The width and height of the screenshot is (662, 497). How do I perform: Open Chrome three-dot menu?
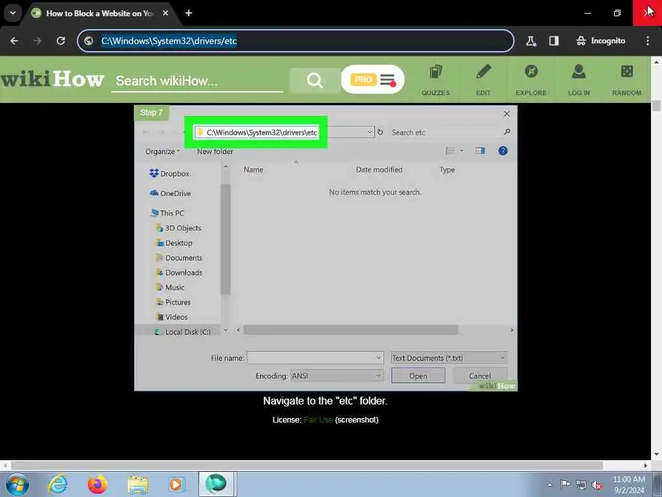[648, 41]
